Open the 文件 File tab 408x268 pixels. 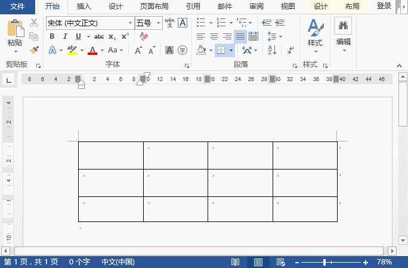click(17, 7)
